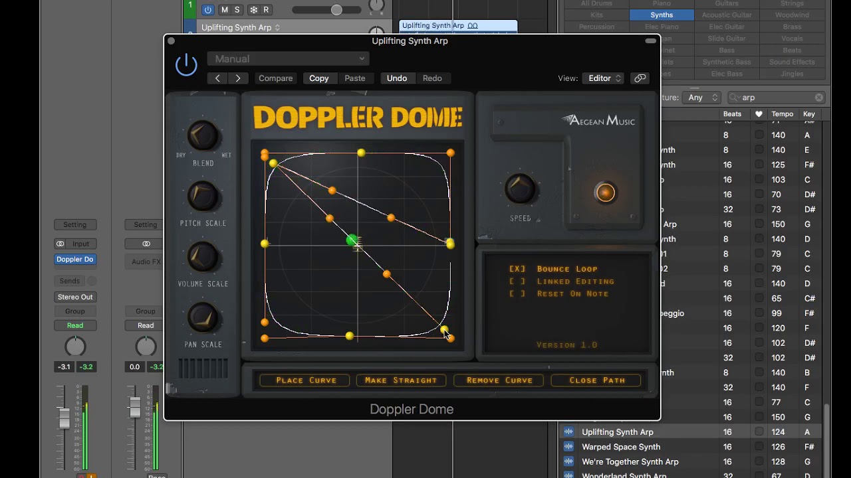Image resolution: width=851 pixels, height=478 pixels.
Task: Toggle the track power button in the track header
Action: click(x=207, y=10)
